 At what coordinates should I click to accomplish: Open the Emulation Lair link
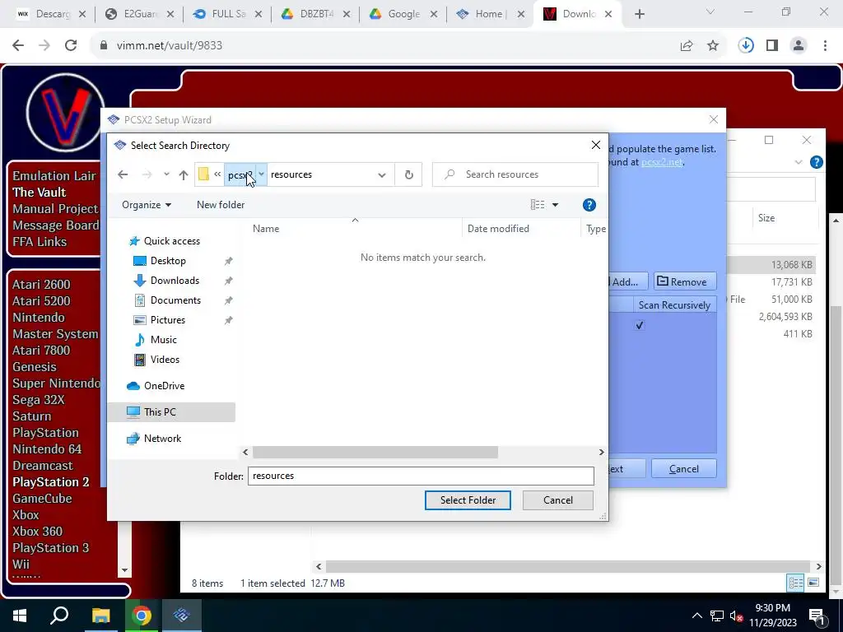pyautogui.click(x=54, y=176)
